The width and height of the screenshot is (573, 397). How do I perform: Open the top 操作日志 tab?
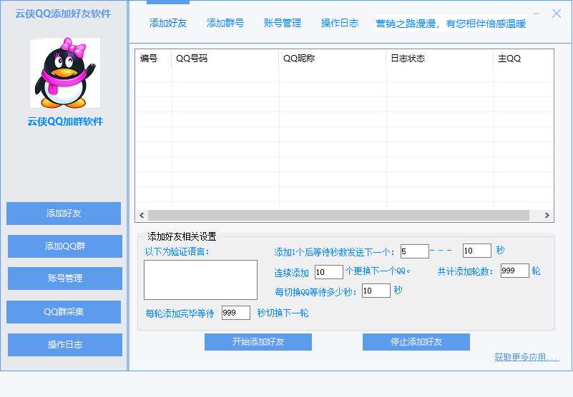pyautogui.click(x=340, y=23)
